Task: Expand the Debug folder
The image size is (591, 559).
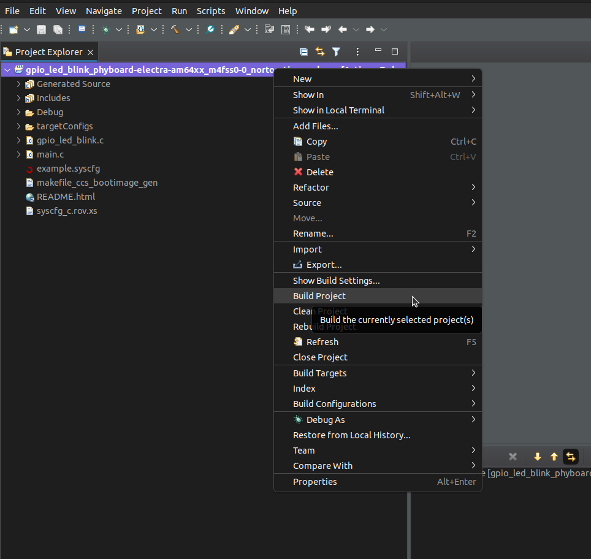Action: tap(18, 112)
